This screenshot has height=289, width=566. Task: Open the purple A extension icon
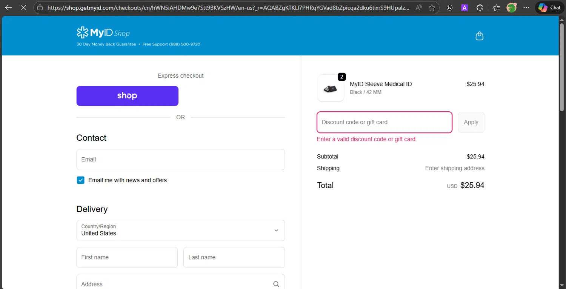(464, 8)
